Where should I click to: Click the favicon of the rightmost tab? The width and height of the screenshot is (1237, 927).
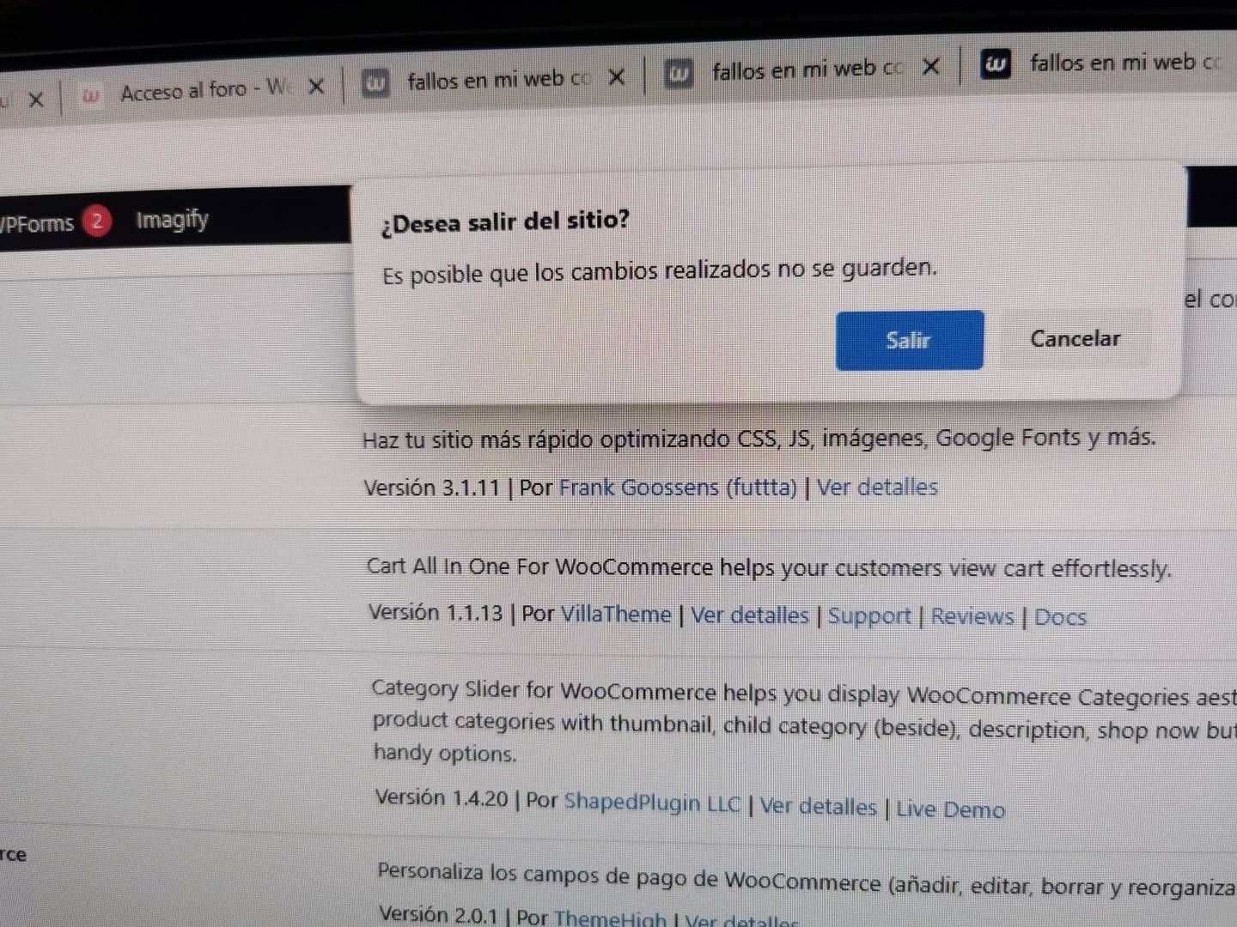point(996,64)
